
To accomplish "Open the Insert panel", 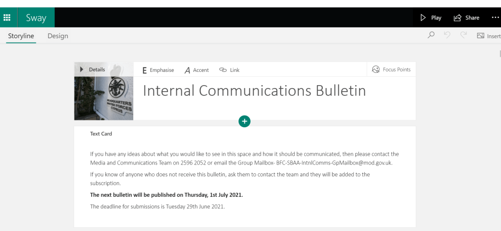I will pos(488,36).
